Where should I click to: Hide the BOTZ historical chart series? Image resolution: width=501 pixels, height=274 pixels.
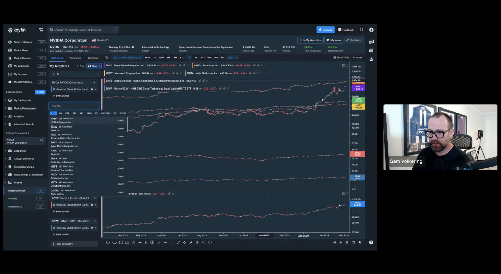(54, 205)
